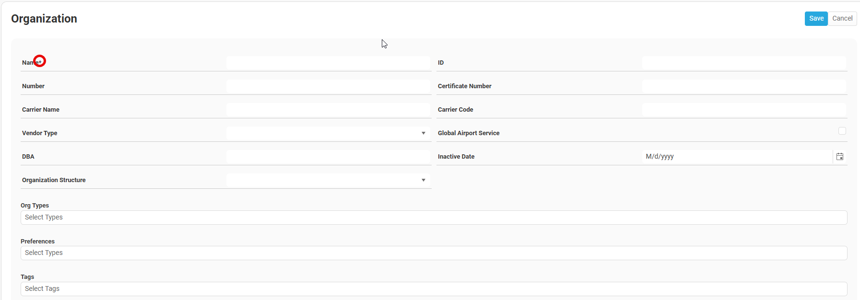Click the Inactive Date text input

tap(737, 157)
